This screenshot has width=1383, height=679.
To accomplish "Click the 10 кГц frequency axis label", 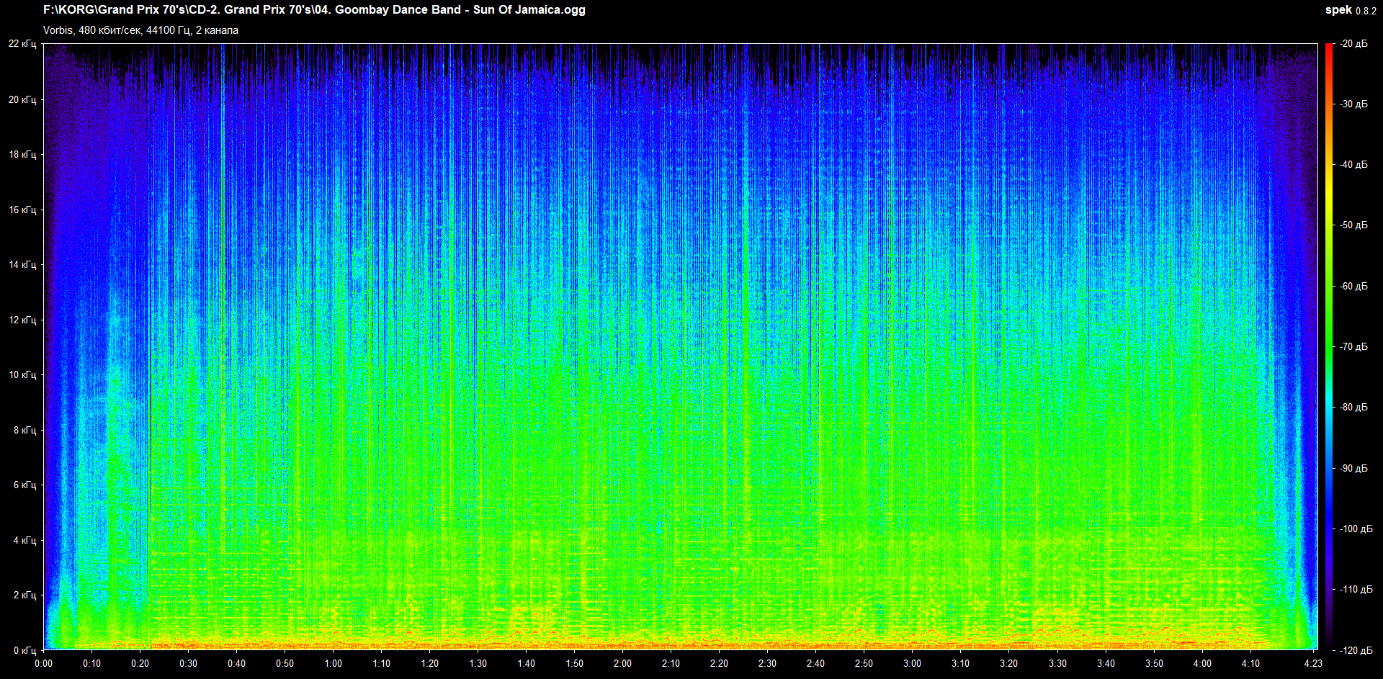I will click(x=22, y=374).
